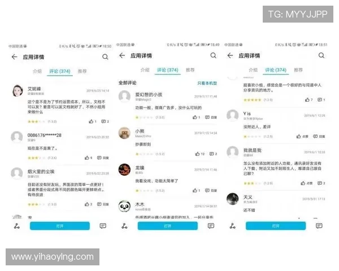Screen dimensions: 339x271
Task: Tap the star rating on 艾妮峰's review
Action: pyautogui.click(x=37, y=121)
